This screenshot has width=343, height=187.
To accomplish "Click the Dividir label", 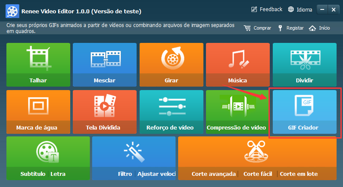I will click(x=304, y=81).
